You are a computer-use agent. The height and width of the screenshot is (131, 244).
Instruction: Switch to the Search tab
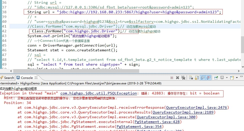pos(7,78)
